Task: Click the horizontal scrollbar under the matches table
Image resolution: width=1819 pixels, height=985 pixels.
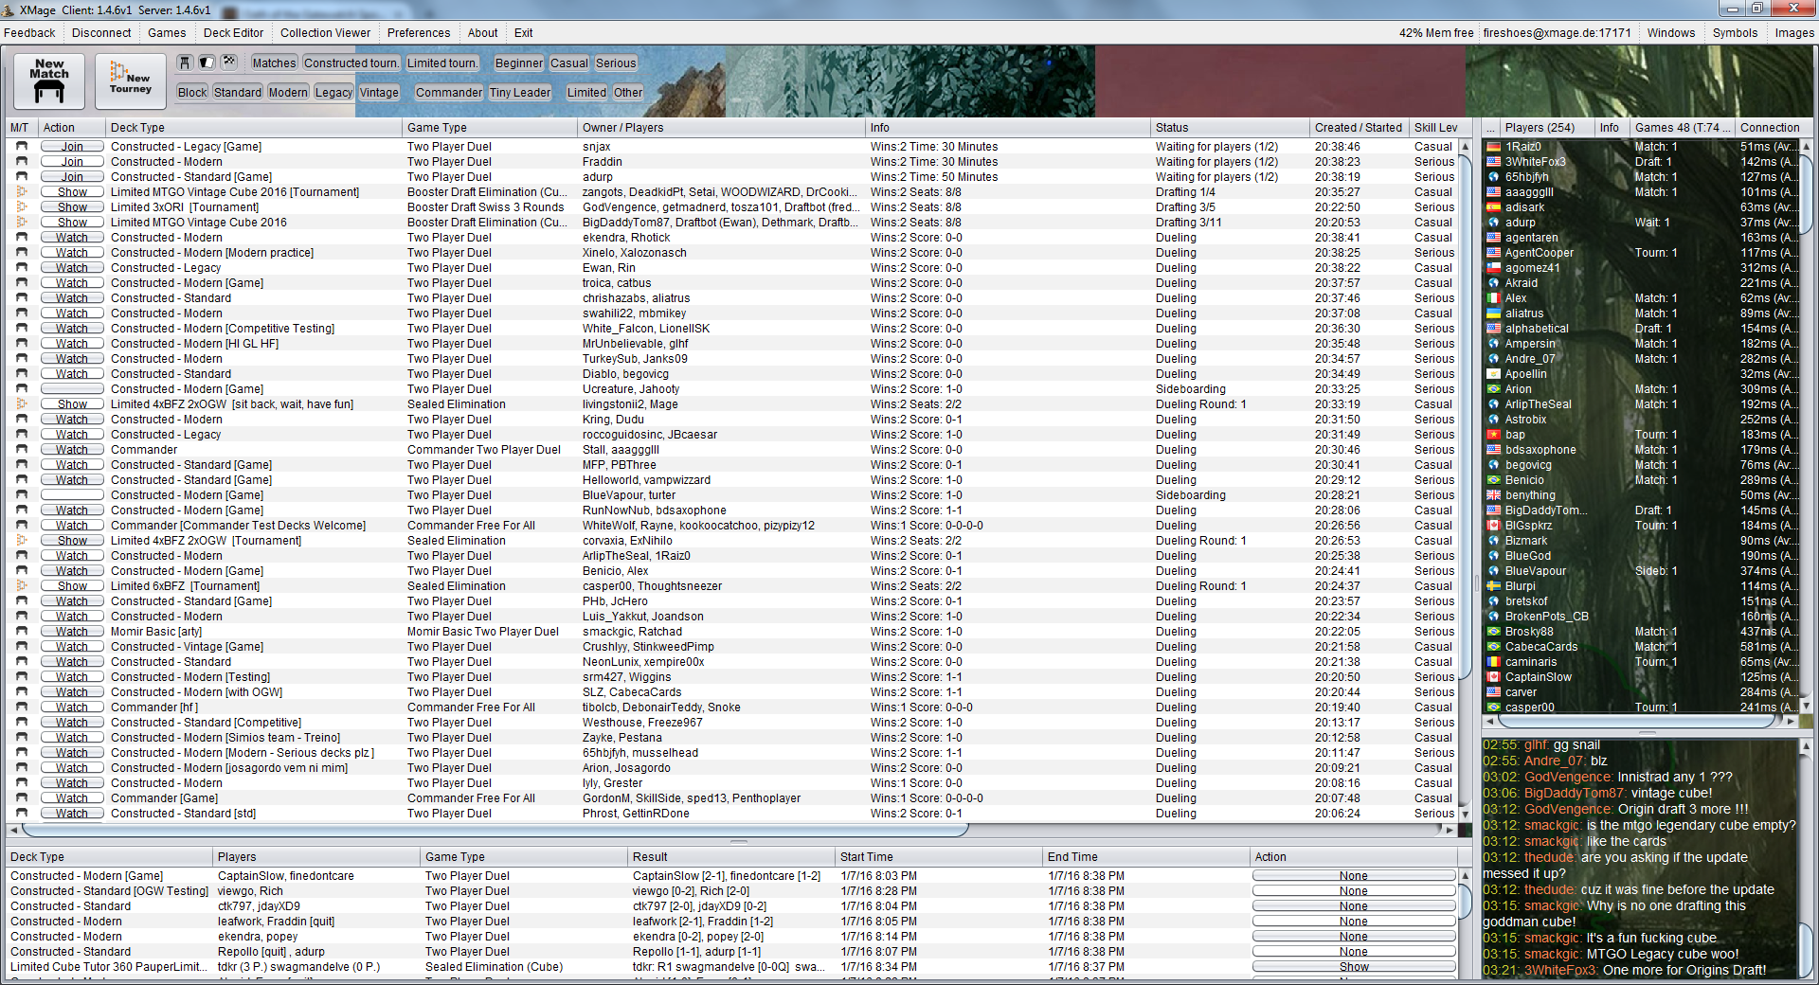Action: click(493, 830)
